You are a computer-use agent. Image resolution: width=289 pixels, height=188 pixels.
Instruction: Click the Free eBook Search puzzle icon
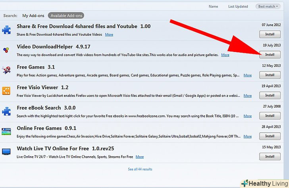pyautogui.click(x=6, y=111)
